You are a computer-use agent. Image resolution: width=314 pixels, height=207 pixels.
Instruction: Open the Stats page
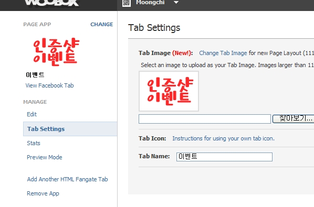coord(34,143)
